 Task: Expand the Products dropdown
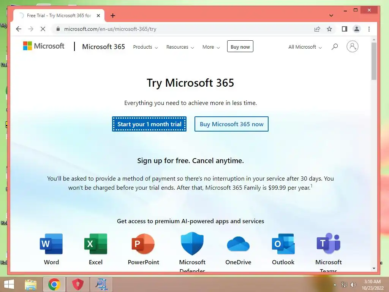click(145, 47)
